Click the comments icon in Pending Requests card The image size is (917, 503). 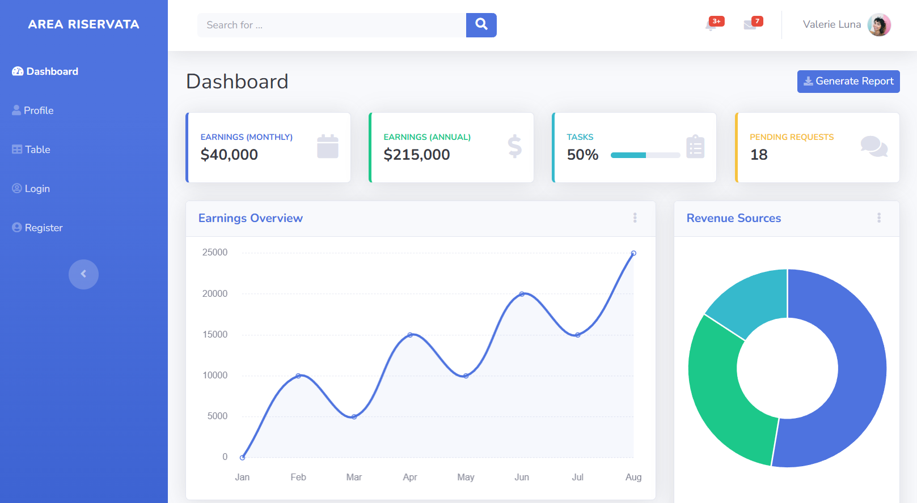point(873,147)
